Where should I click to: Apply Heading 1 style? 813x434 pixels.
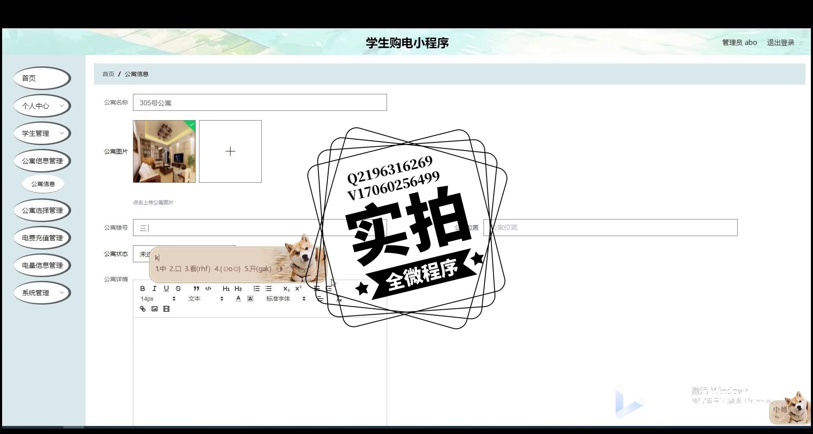coord(226,288)
